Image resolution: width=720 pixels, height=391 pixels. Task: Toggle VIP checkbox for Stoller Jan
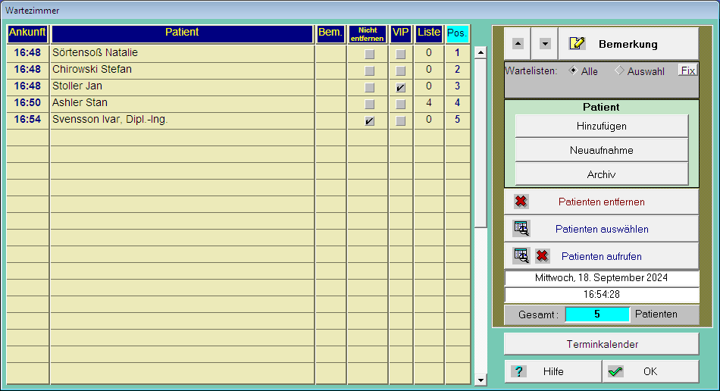tap(400, 87)
